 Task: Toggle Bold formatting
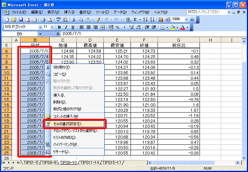(x=59, y=28)
